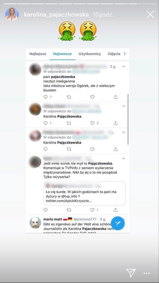The width and height of the screenshot is (159, 283).
Task: Open mario matt profile avatar
Action: pos(35,223)
